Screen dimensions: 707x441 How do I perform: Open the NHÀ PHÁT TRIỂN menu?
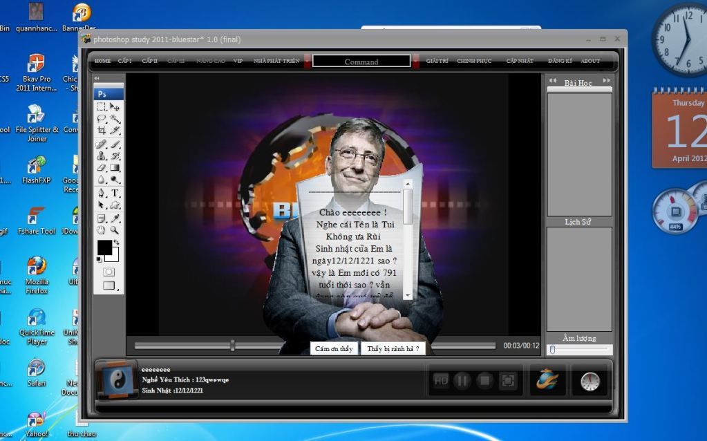276,61
